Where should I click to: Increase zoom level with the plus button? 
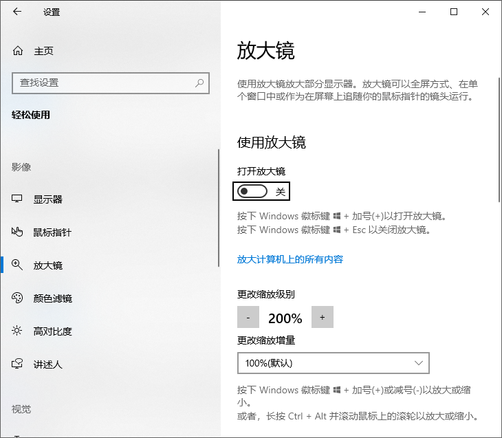click(323, 317)
